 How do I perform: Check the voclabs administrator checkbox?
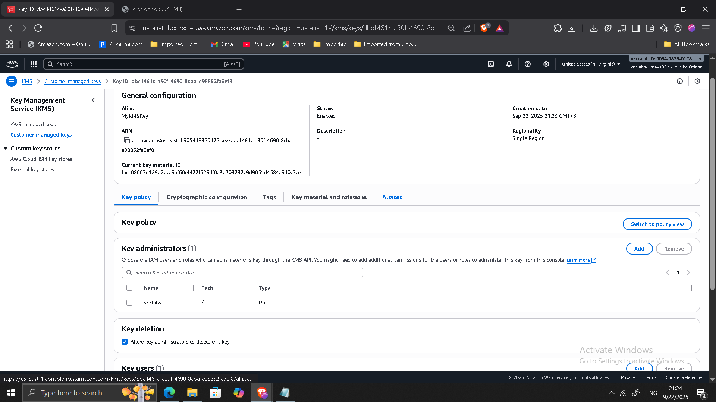pyautogui.click(x=129, y=303)
